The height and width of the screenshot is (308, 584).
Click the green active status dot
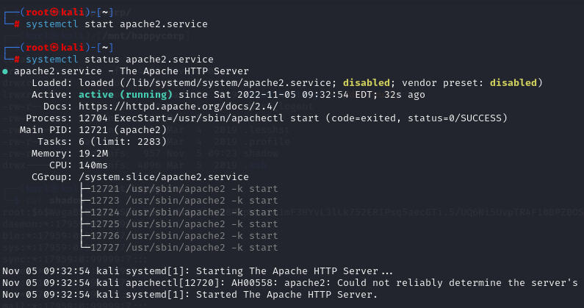[5, 71]
